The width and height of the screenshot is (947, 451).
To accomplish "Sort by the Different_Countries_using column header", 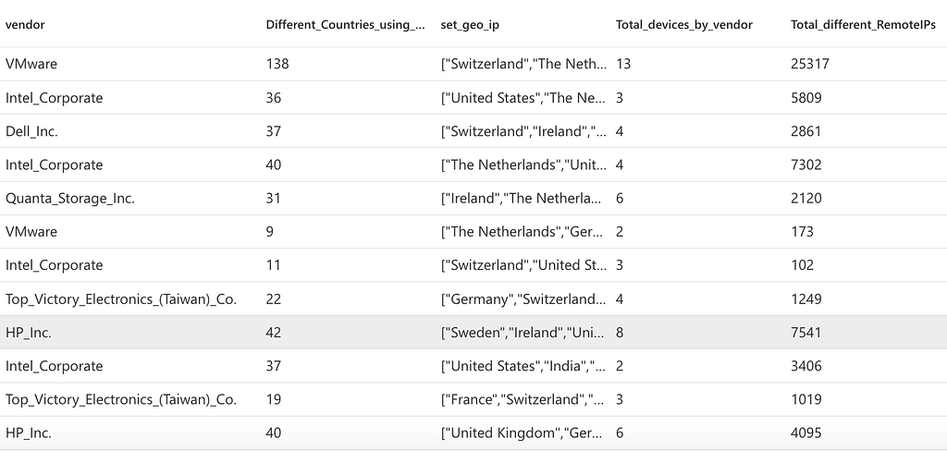I will [345, 25].
